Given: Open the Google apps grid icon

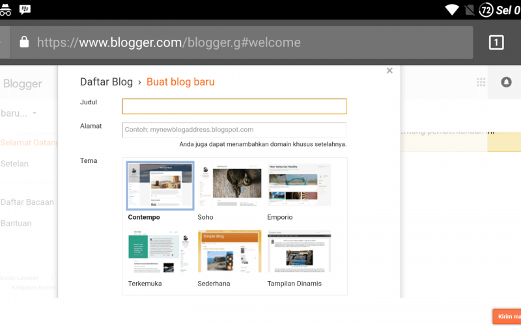Looking at the screenshot, I should click(481, 82).
